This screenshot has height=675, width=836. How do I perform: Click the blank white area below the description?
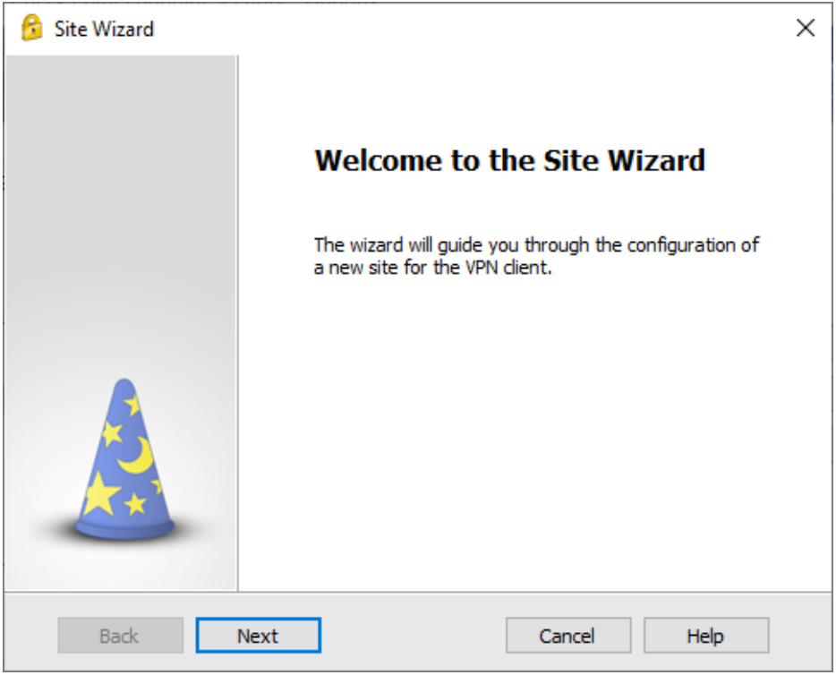tap(533, 426)
